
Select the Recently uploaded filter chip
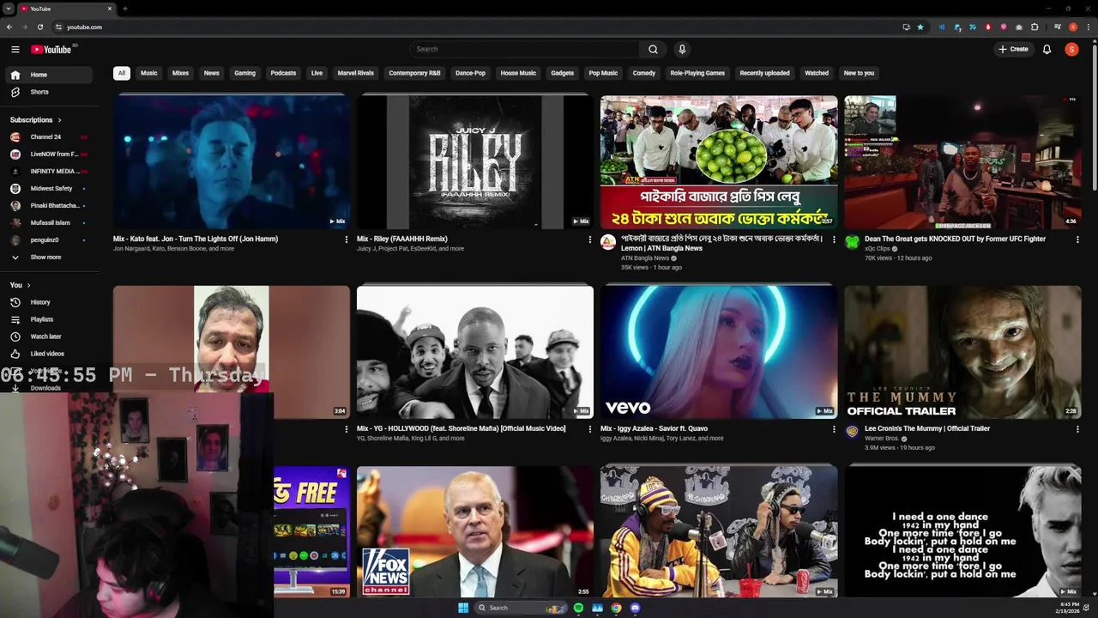764,73
